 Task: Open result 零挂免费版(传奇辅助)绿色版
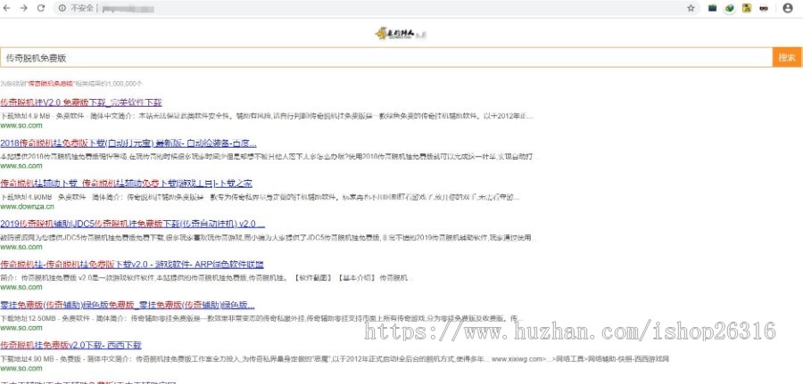coord(128,305)
